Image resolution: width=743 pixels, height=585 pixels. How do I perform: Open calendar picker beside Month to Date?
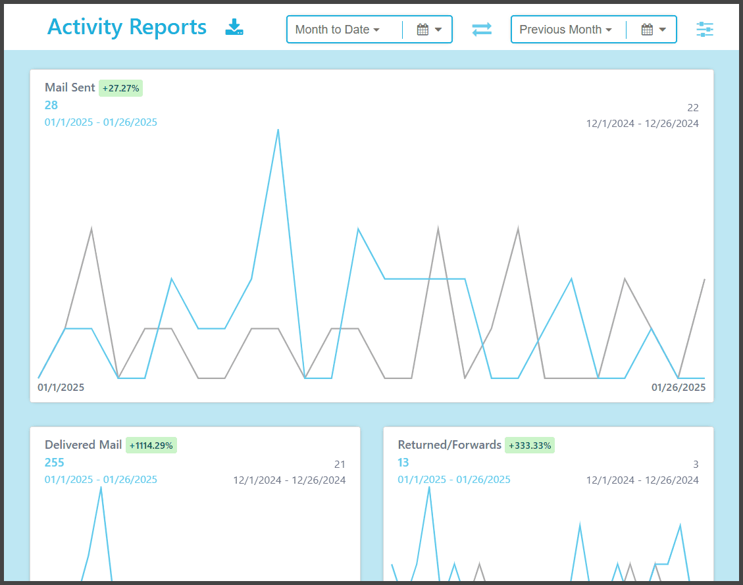428,30
